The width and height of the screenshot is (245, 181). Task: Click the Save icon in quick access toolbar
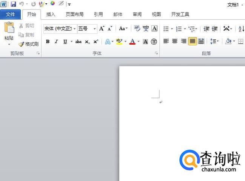(x=14, y=4)
